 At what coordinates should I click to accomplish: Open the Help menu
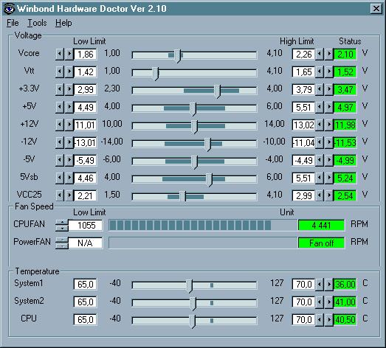coord(63,23)
